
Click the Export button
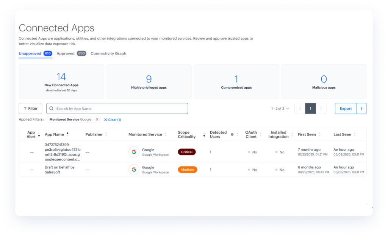(x=345, y=109)
